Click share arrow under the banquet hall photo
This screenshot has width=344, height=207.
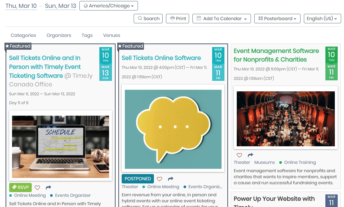[250, 155]
